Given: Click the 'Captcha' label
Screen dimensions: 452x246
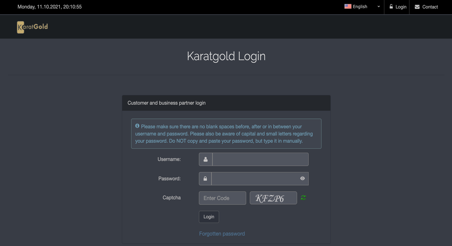Looking at the screenshot, I should coord(172,198).
